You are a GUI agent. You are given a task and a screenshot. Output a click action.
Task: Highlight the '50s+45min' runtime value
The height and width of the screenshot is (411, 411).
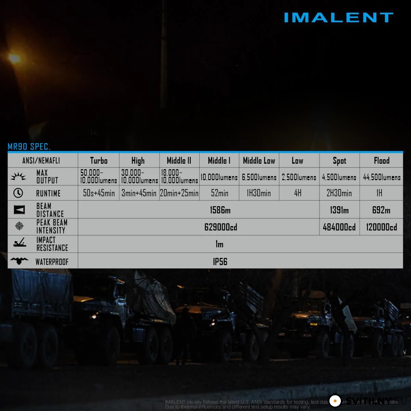(x=99, y=193)
